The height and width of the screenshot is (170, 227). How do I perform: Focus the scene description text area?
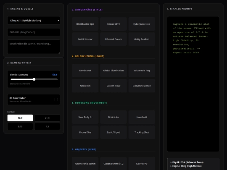[34, 47]
